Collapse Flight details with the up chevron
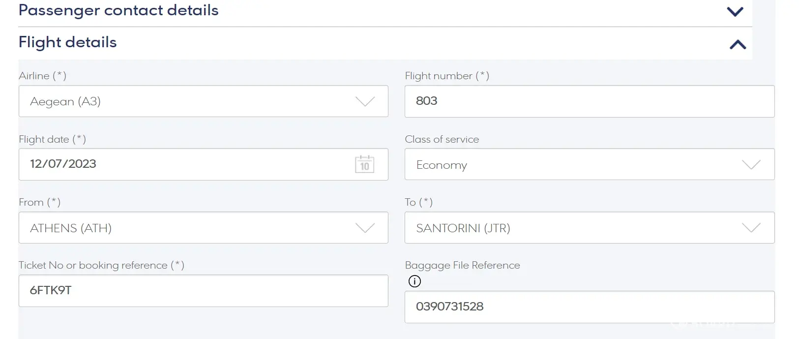Viewport: 799px width, 339px height. point(738,45)
